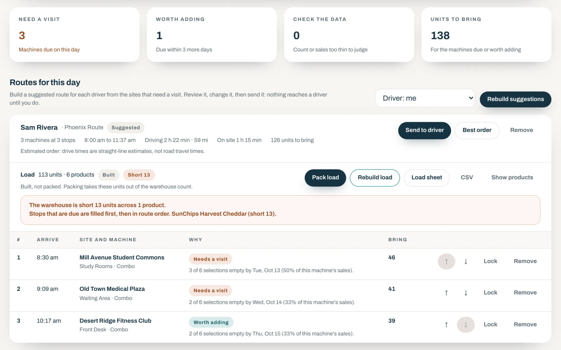The width and height of the screenshot is (561, 350).
Task: Click the 126 units to bring text
Action: 292,140
